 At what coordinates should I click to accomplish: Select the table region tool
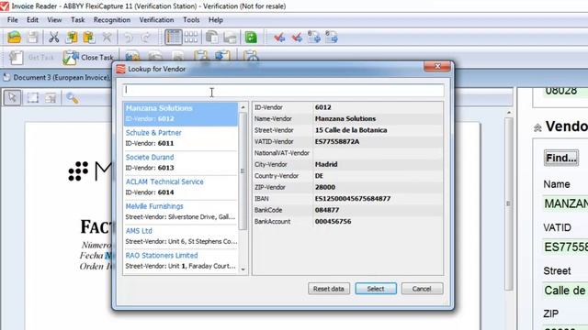coord(51,98)
